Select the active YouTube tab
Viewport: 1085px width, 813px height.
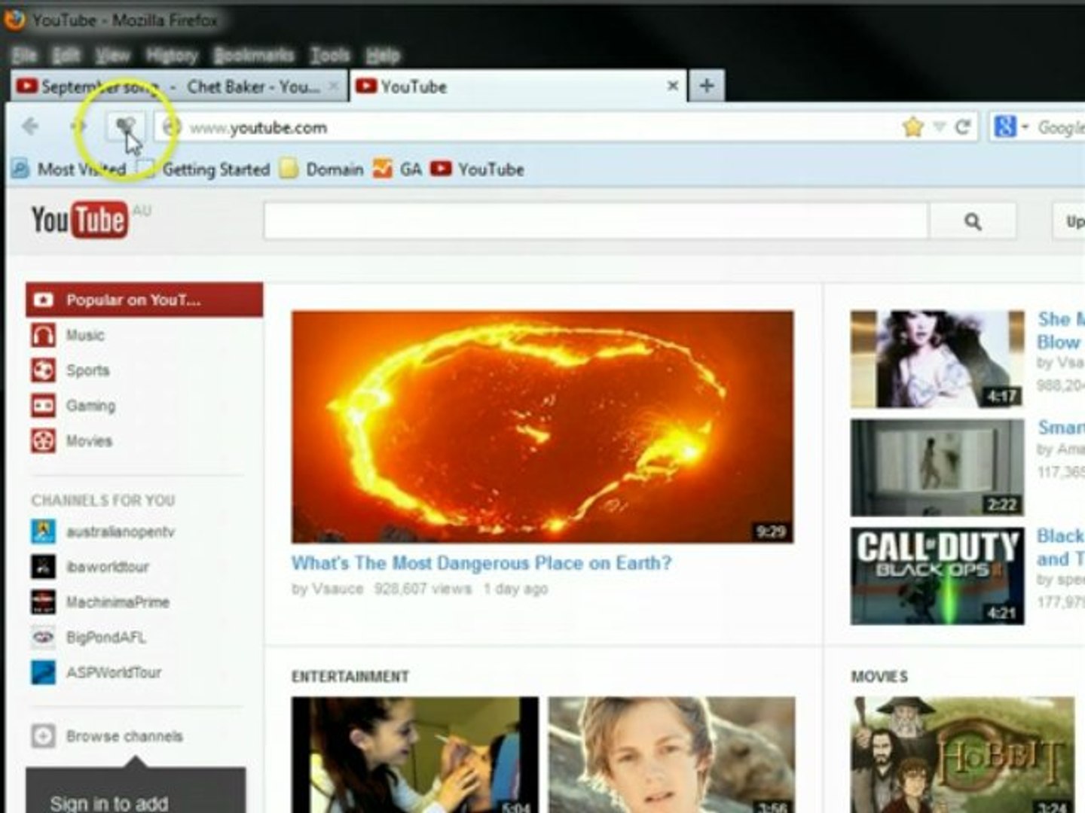point(518,86)
